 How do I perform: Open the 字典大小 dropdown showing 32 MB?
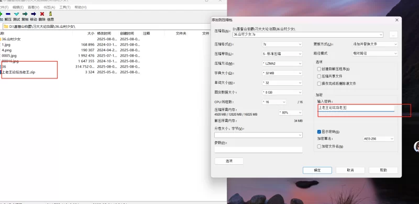tap(282, 73)
